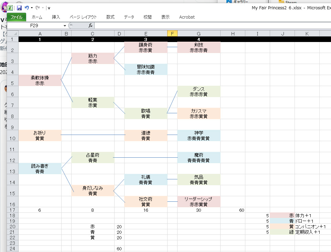Screen dimensions: 331x252
Task: Expand the Name Box dropdown arrow
Action: coord(65,26)
